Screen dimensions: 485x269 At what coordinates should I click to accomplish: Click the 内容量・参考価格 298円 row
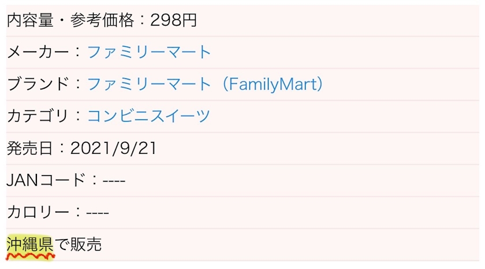tap(242, 20)
